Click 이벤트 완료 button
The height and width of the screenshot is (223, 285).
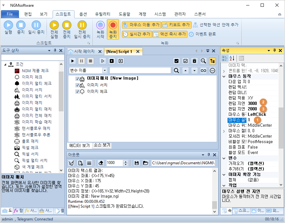click(x=202, y=34)
